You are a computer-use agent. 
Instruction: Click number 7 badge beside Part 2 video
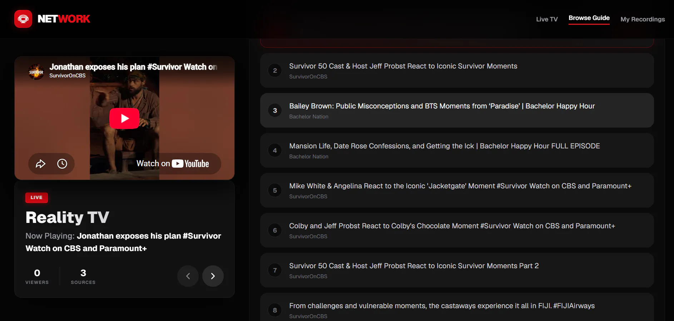coord(275,270)
